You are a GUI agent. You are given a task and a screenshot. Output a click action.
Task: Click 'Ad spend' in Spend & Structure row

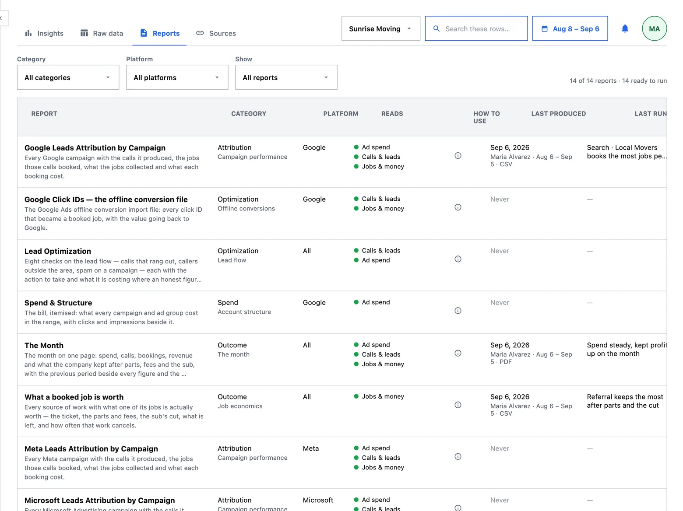pos(376,302)
